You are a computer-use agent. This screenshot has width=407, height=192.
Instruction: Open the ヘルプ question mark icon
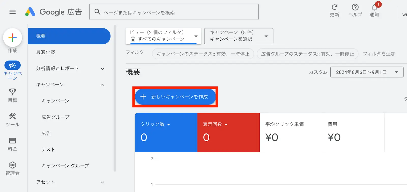click(355, 7)
